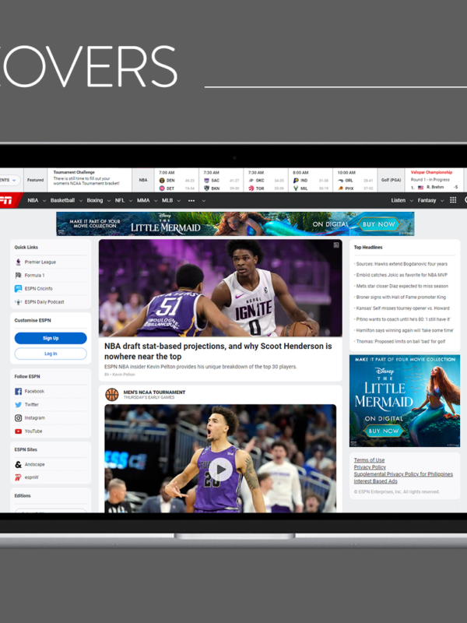This screenshot has height=623, width=467.
Task: Click the ORL Magic team logo
Action: click(x=340, y=181)
